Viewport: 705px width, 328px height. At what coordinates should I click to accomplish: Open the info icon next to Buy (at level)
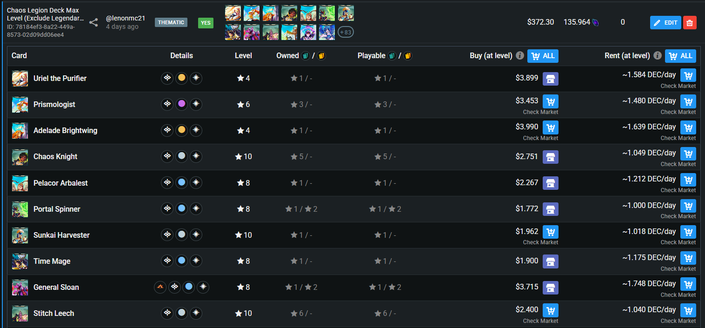pyautogui.click(x=519, y=55)
